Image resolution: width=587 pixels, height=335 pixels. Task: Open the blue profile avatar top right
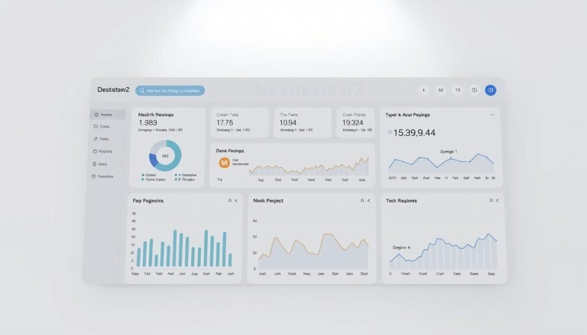pos(491,90)
